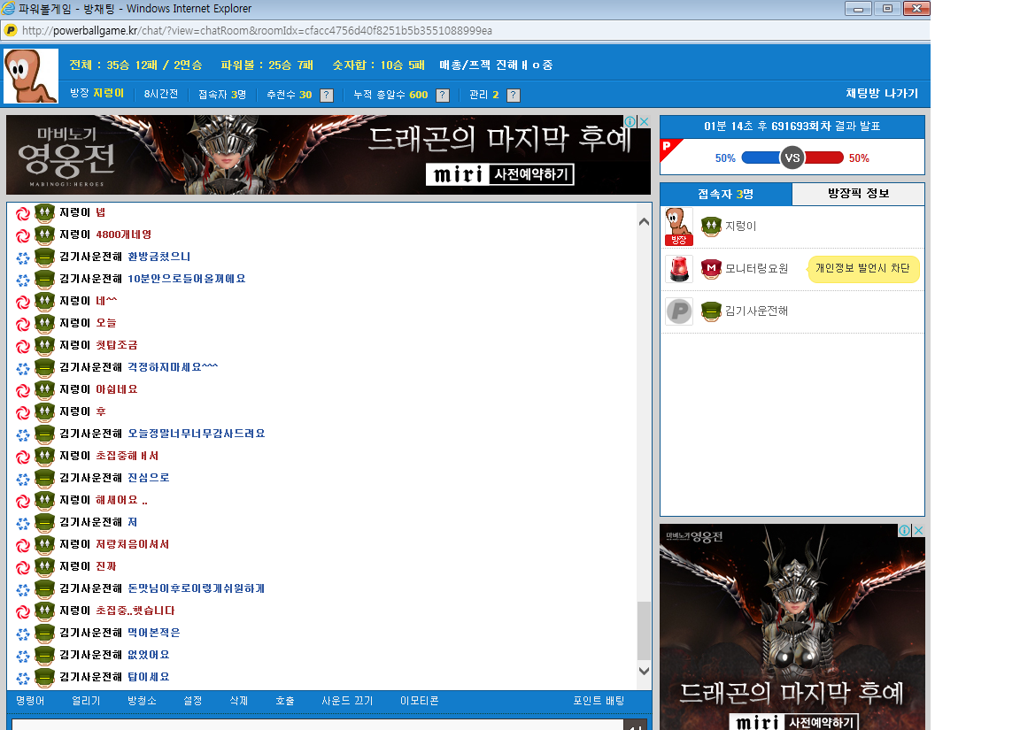The image size is (1020, 730).
Task: Click the cap badge beside 김기사운전해 in user list
Action: pyautogui.click(x=711, y=311)
